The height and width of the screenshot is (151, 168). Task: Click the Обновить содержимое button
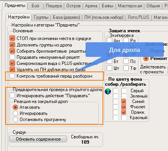[38, 139]
